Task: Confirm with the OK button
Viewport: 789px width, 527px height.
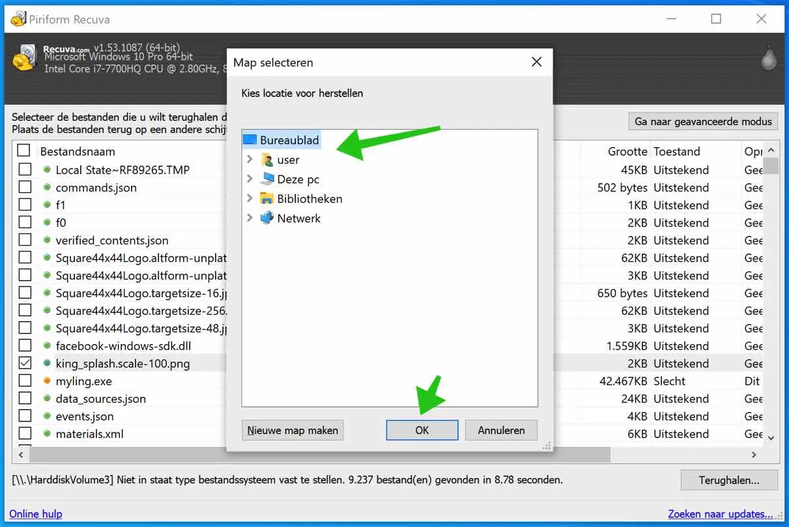Action: click(422, 430)
